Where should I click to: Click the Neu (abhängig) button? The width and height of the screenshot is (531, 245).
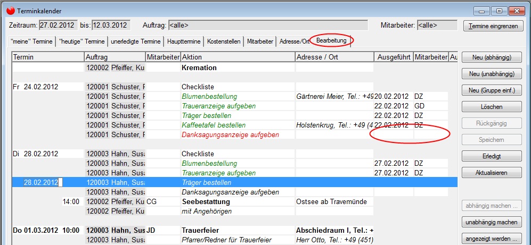pos(492,57)
